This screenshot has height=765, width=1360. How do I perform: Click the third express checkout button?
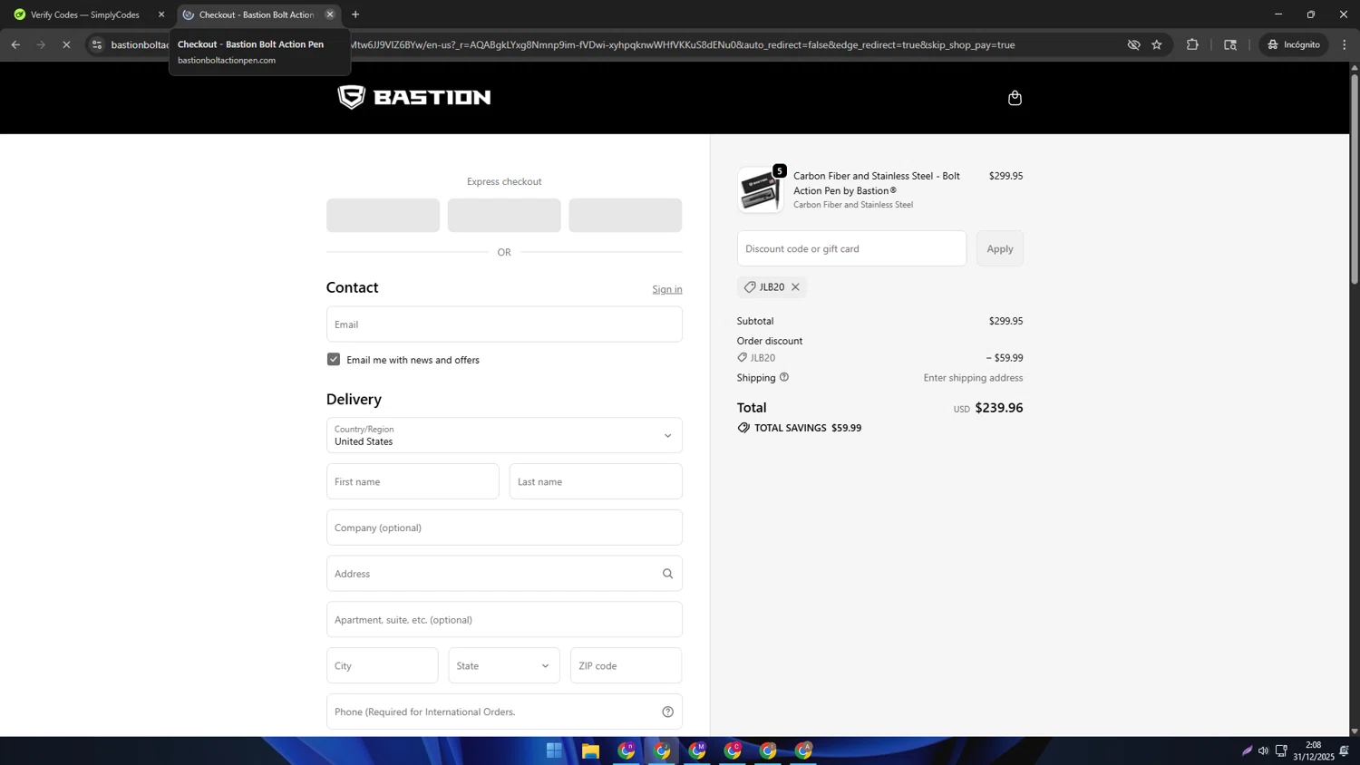click(x=626, y=216)
